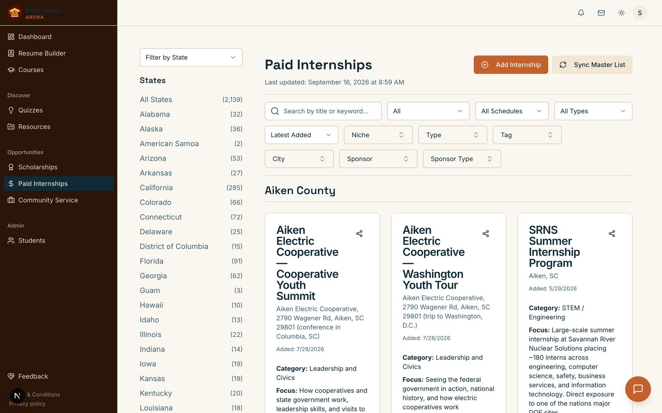Filter internships by Alaska
Screen dimensions: 662x413
(191, 129)
